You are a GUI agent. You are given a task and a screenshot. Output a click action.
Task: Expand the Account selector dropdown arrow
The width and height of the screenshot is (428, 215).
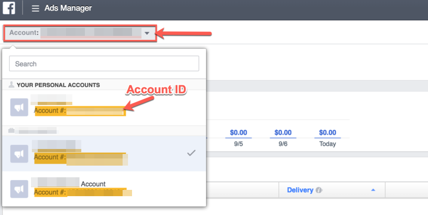147,33
